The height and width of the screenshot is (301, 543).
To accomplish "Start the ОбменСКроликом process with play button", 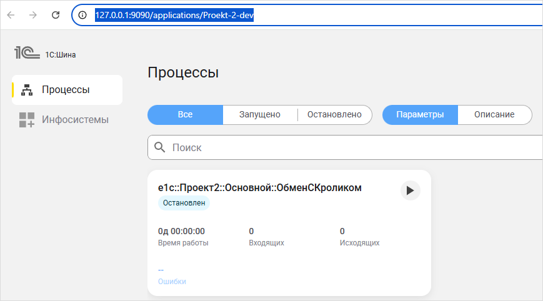I will 410,190.
